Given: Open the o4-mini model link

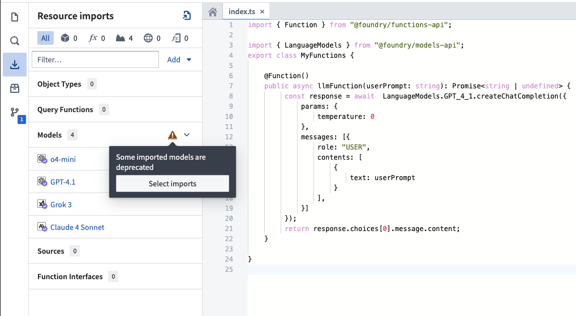Looking at the screenshot, I should click(63, 159).
